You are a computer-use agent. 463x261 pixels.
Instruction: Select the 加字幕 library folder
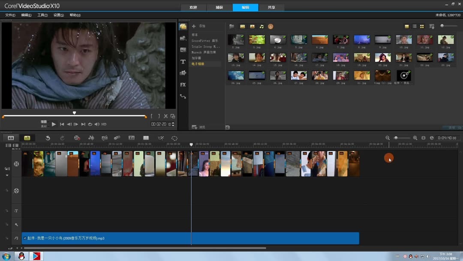pos(196,58)
